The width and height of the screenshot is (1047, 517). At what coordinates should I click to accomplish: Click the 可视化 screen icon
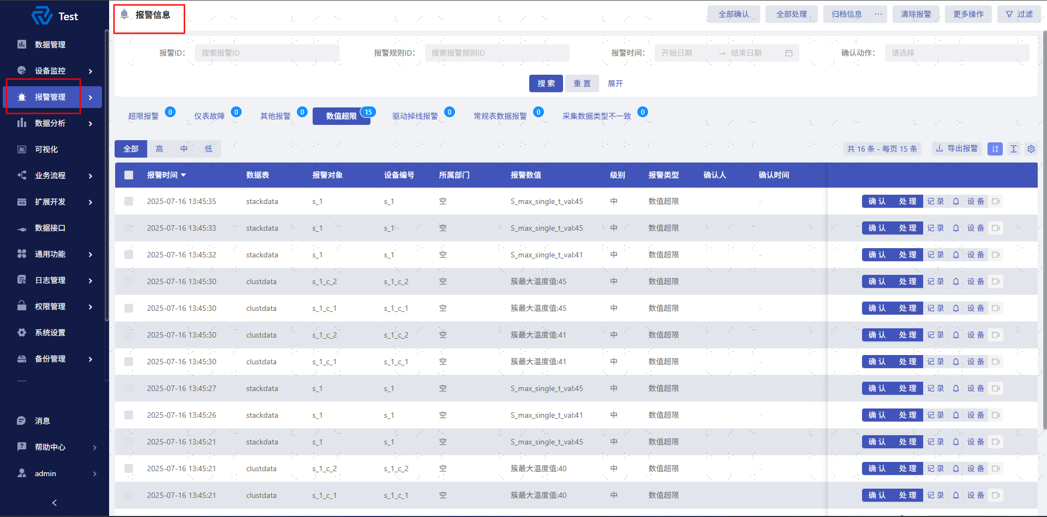(22, 149)
